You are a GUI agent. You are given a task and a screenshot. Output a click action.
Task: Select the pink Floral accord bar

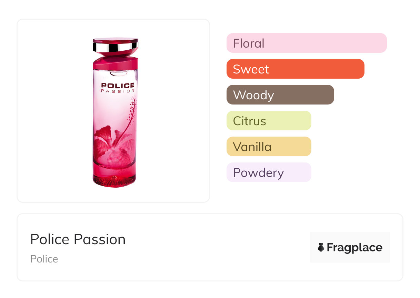click(306, 43)
